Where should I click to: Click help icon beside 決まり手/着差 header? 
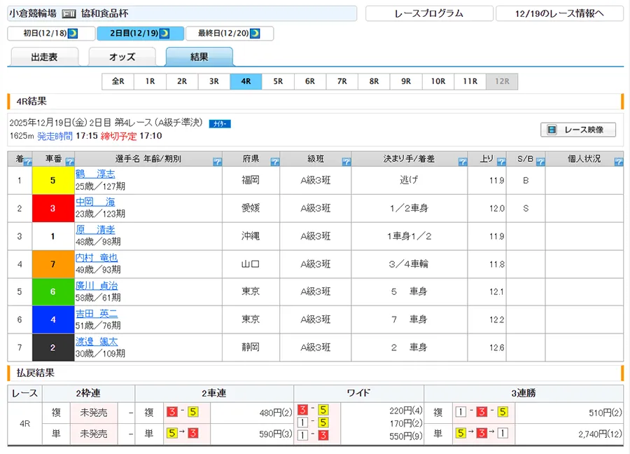pyautogui.click(x=463, y=162)
